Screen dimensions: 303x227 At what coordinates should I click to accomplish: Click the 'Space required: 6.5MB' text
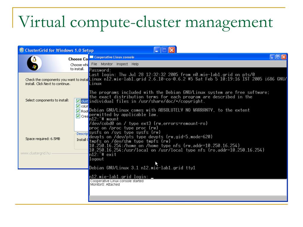coord(43,139)
